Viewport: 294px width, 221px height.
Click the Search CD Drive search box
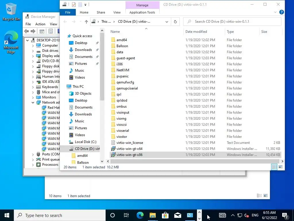[x=232, y=22]
